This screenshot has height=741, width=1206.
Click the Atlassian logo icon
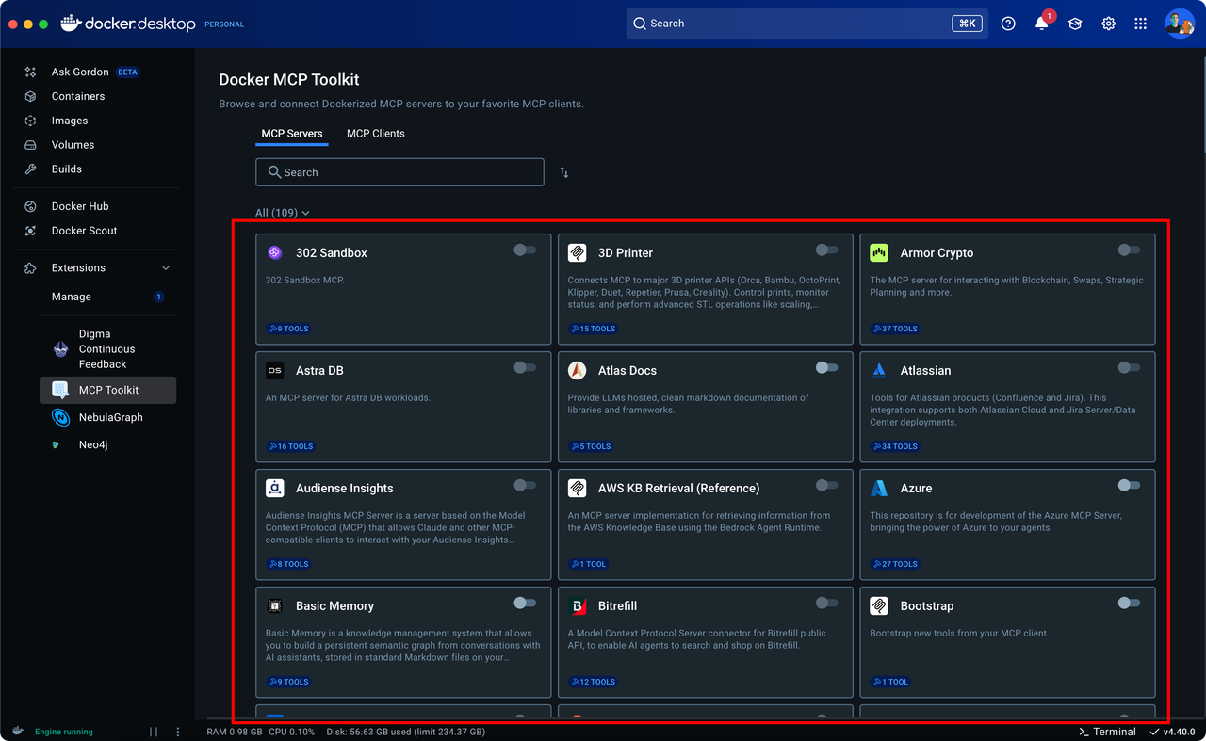[x=879, y=370]
